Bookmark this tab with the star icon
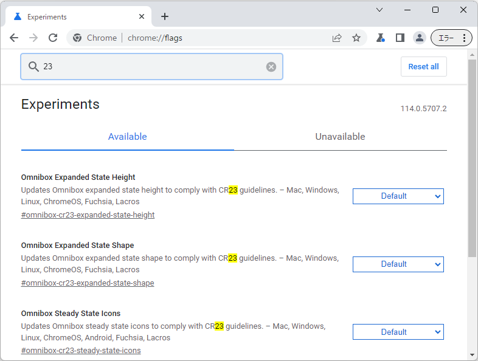This screenshot has width=478, height=361. (x=356, y=38)
